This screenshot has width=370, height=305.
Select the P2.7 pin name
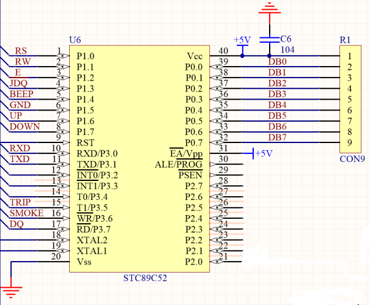pos(194,186)
